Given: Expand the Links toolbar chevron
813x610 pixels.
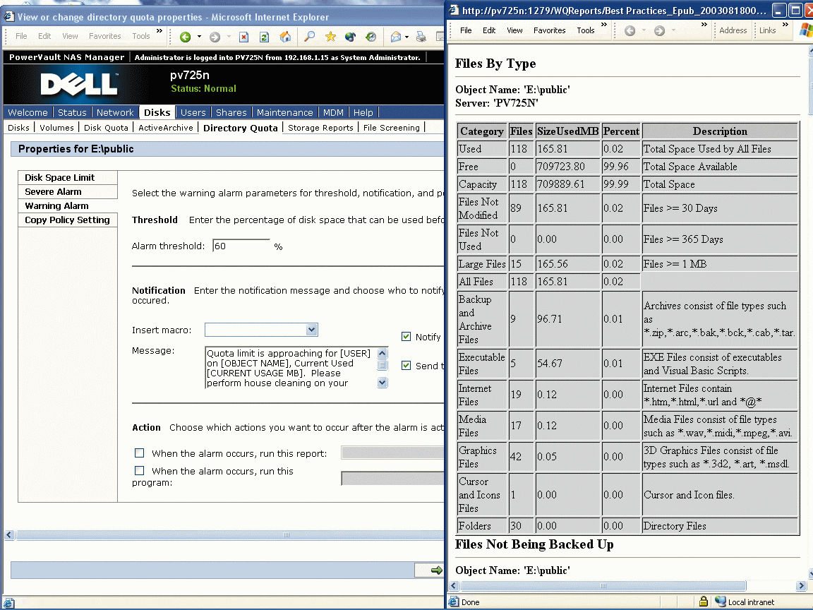Looking at the screenshot, I should point(785,25).
